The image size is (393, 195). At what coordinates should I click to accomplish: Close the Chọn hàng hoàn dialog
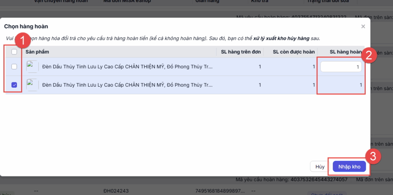pyautogui.click(x=363, y=26)
